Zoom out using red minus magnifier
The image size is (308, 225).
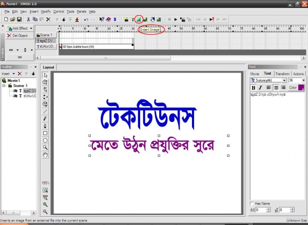click(x=45, y=212)
